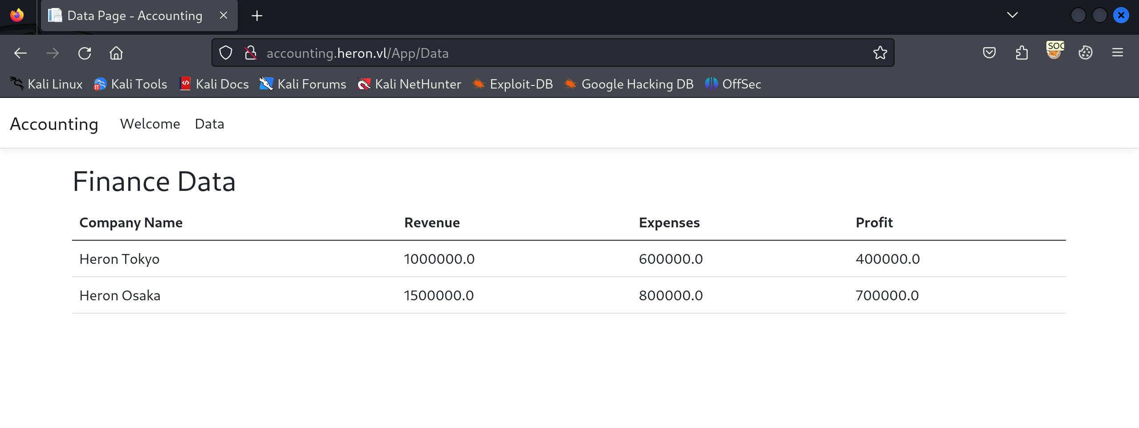Screen dimensions: 1139x428
Task: Open the tracking protection shield icon
Action: (x=226, y=53)
